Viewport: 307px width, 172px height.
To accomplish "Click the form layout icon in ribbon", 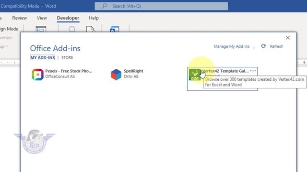I will click(41, 29).
